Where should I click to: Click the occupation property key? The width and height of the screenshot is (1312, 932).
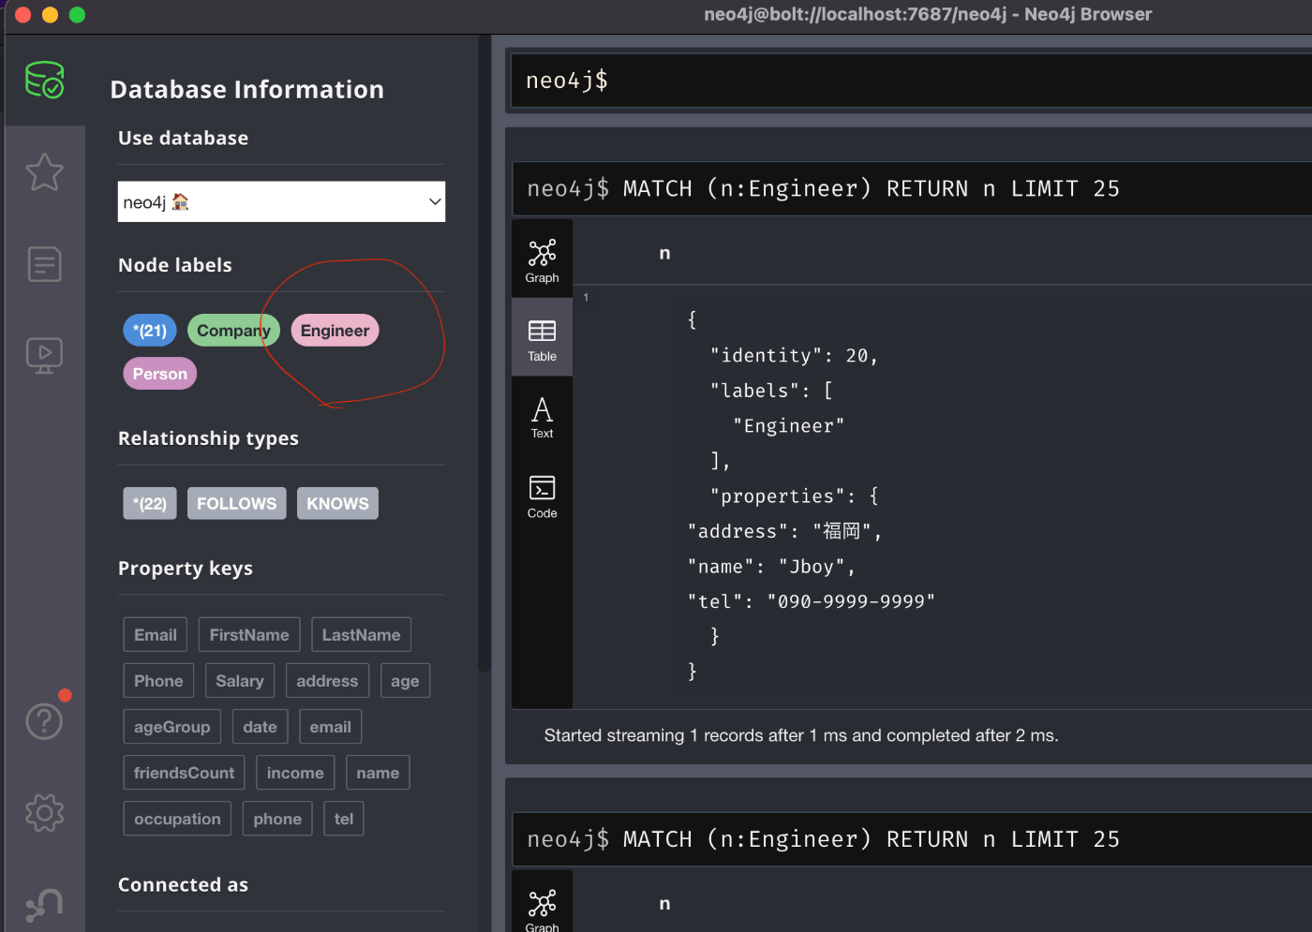[x=177, y=818]
